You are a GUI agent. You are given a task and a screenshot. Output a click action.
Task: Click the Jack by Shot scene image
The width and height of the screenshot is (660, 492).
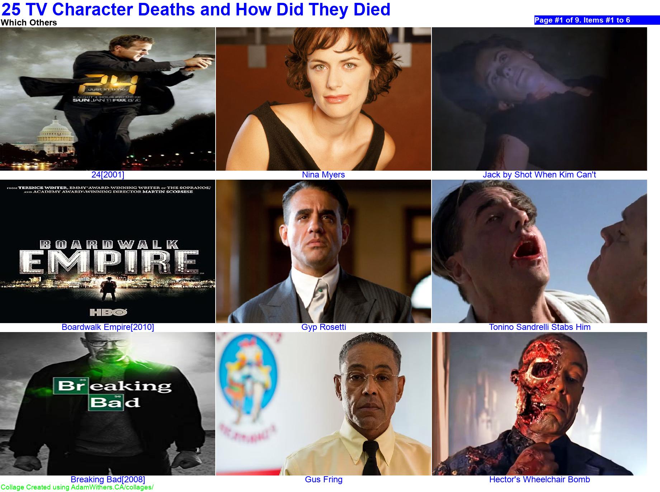(539, 99)
